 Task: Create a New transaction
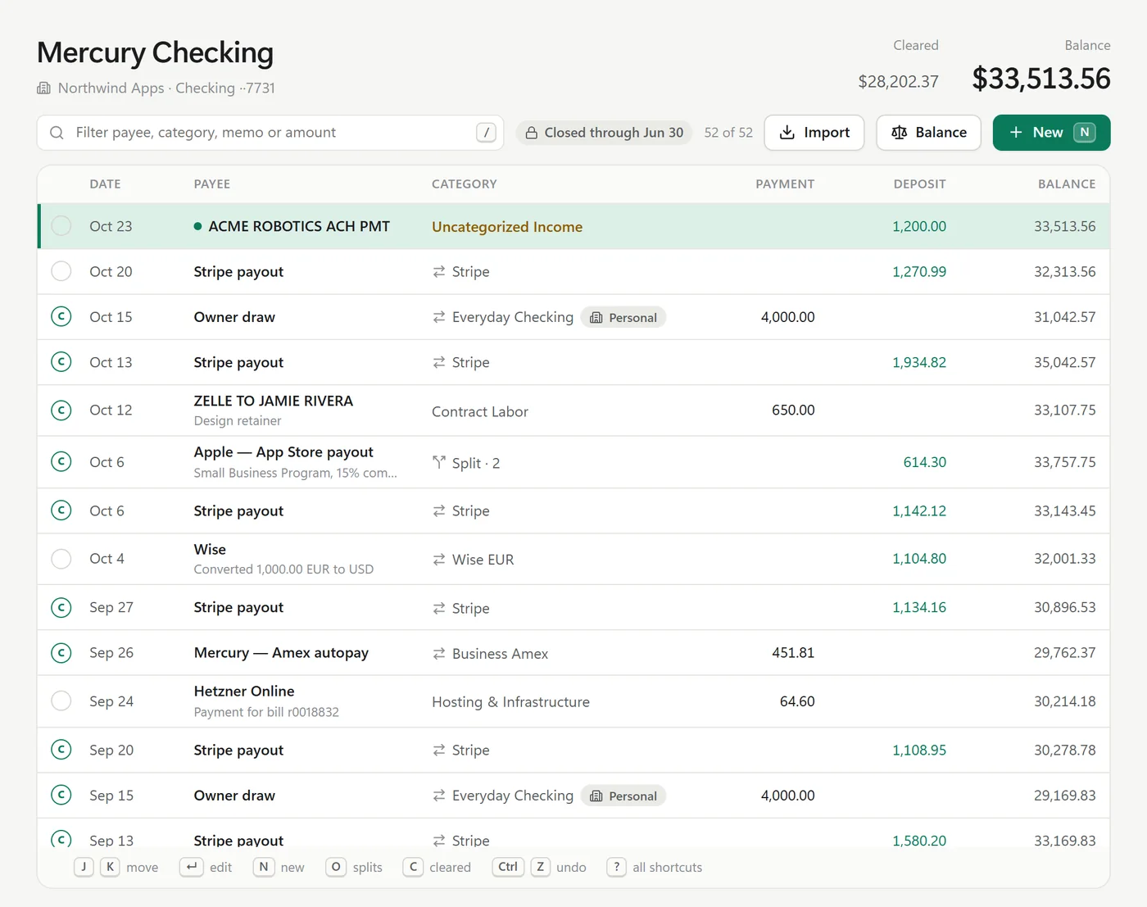coord(1051,133)
